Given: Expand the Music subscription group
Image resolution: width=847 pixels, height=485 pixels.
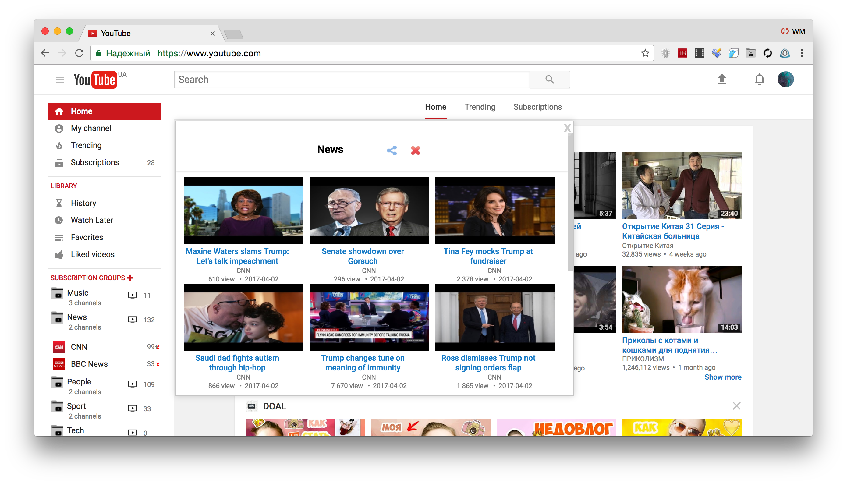Looking at the screenshot, I should tap(78, 292).
